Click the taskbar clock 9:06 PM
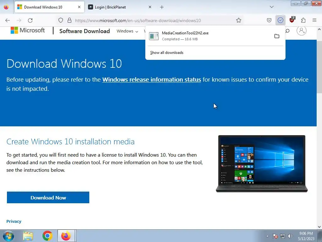This screenshot has width=322, height=242. click(306, 236)
